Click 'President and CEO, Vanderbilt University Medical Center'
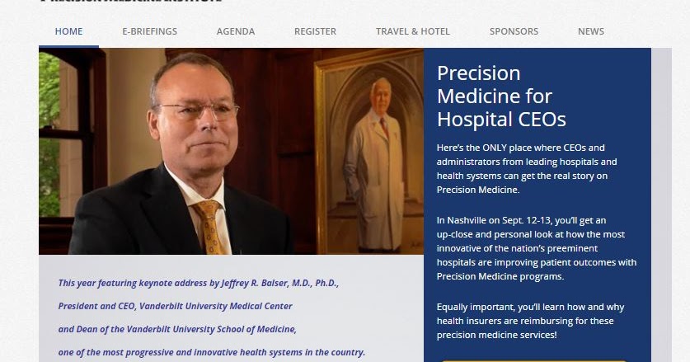 175,306
